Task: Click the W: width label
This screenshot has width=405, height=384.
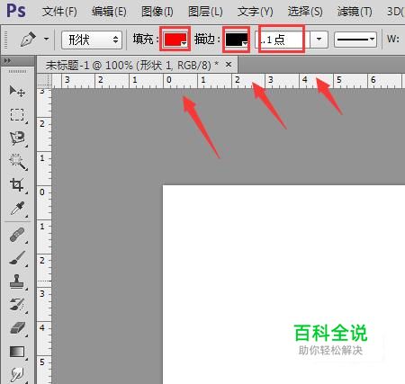Action: click(393, 39)
